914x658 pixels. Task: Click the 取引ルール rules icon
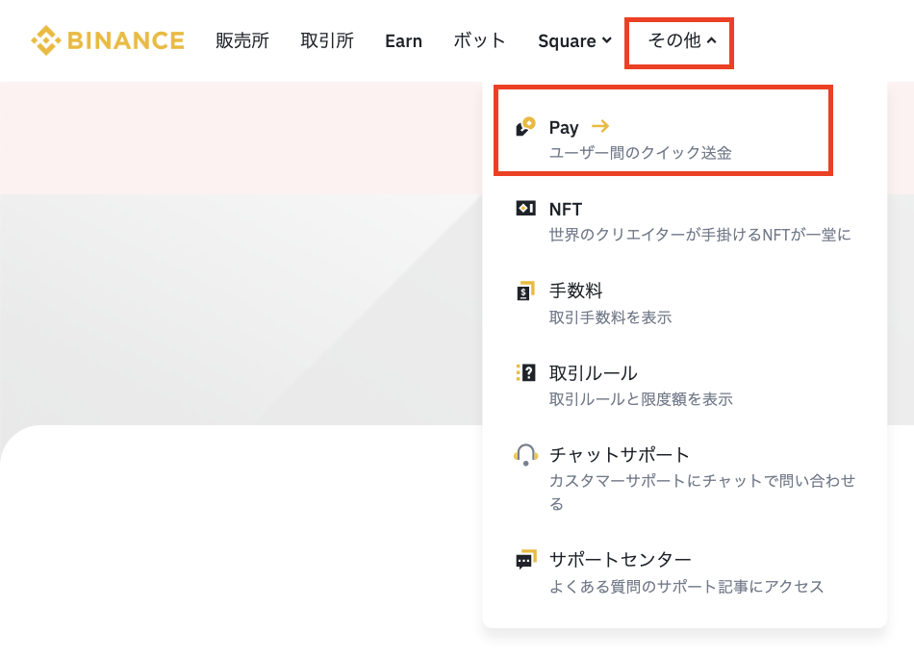click(x=525, y=372)
